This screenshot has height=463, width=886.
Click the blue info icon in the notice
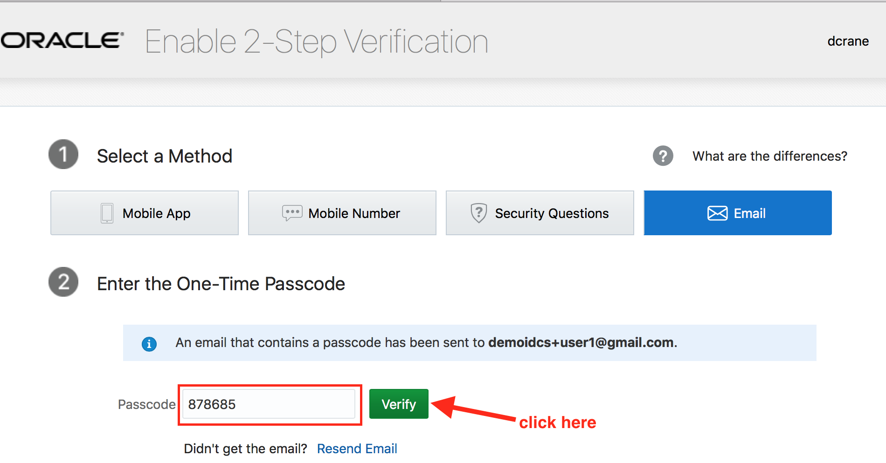click(x=149, y=344)
